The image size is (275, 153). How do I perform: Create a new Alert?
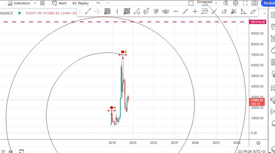59,3
